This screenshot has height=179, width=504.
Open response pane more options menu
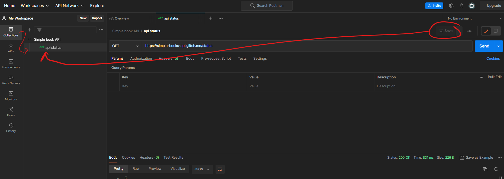500,158
